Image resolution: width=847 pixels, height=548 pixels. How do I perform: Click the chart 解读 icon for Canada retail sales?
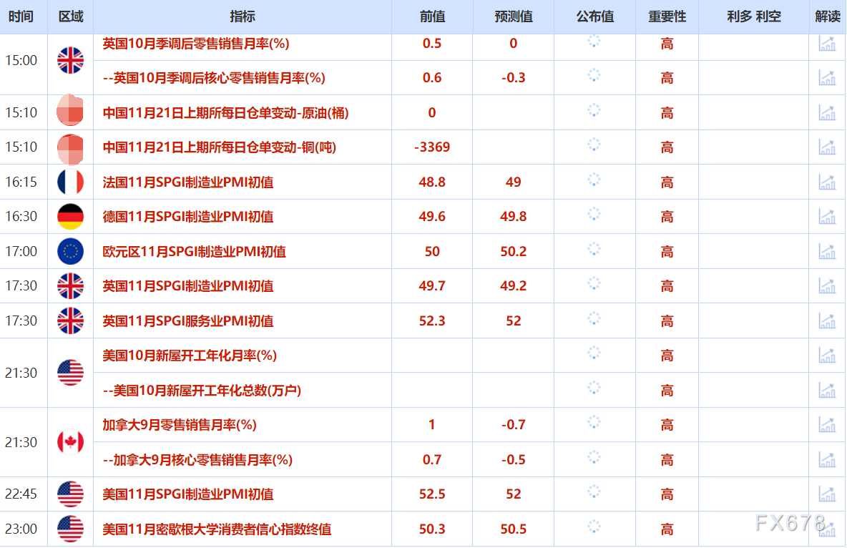pyautogui.click(x=828, y=424)
